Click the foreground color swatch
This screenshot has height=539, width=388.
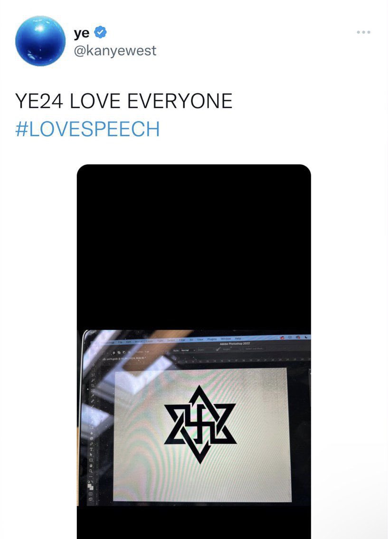tap(89, 486)
